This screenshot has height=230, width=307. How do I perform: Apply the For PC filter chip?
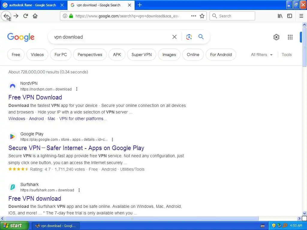point(61,55)
